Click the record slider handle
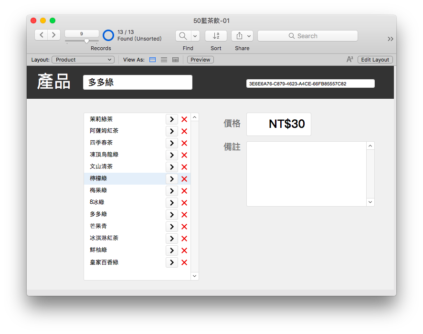The height and width of the screenshot is (334, 423). pos(86,41)
